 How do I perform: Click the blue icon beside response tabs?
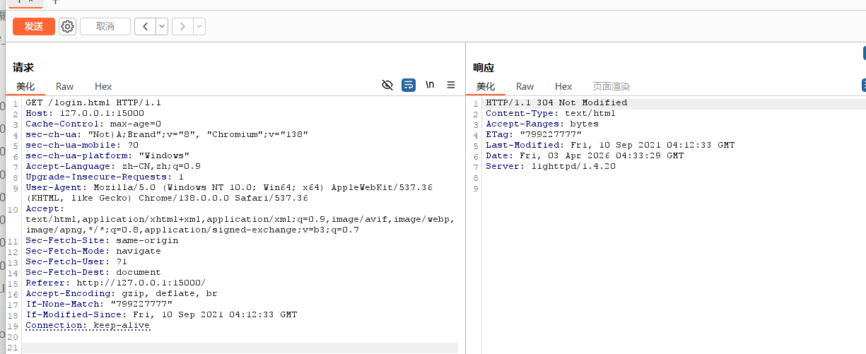pos(863,85)
